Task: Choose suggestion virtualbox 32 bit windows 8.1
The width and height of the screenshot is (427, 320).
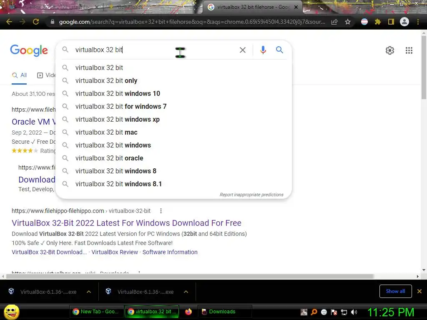Action: pos(173,184)
